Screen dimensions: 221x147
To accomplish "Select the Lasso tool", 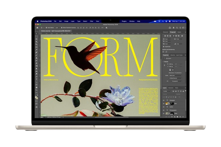I will coord(36,39).
